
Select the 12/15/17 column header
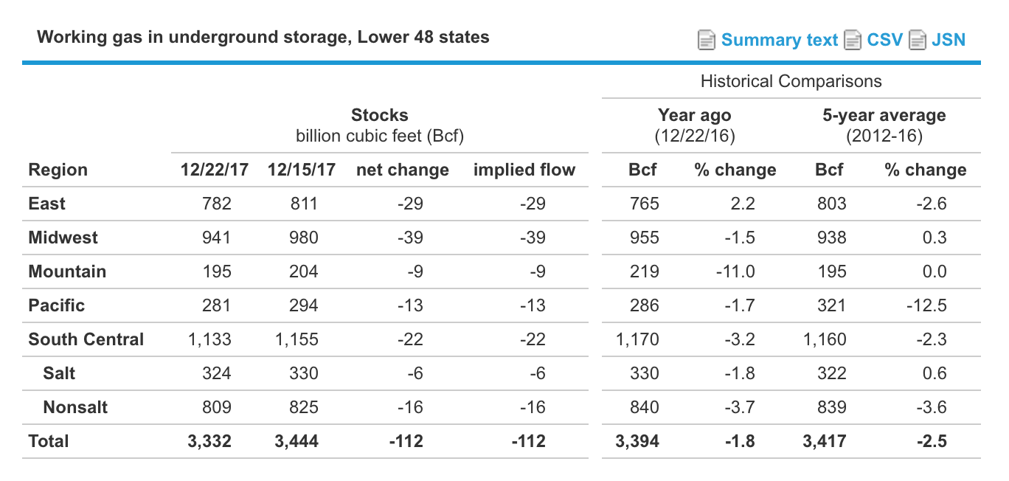point(302,169)
